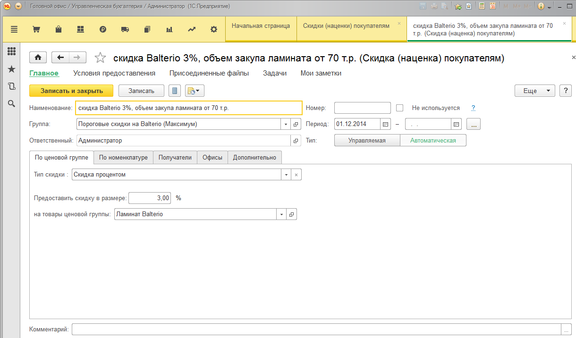Navigate back with the left arrow

[60, 58]
